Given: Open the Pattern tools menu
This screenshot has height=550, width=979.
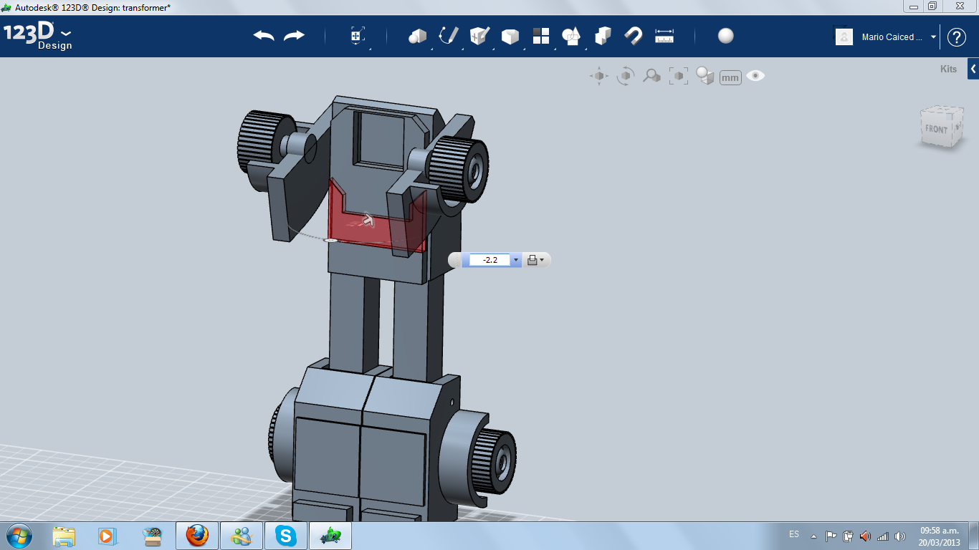Looking at the screenshot, I should pos(540,36).
